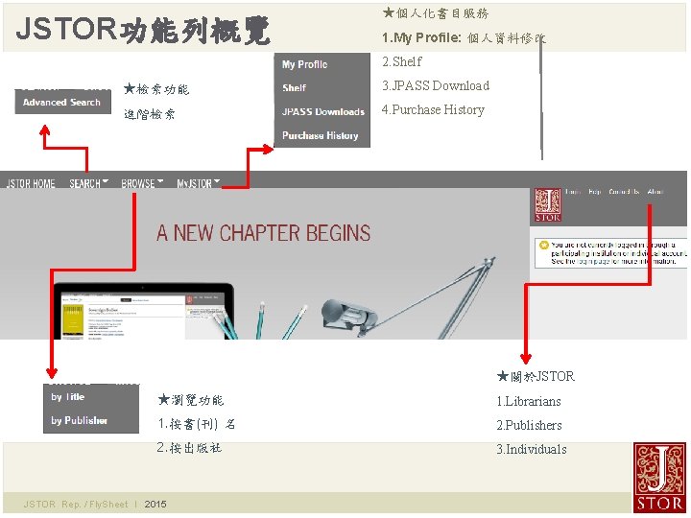Choose My Profile from the MyJSTOR menu
This screenshot has height=518, width=691.
point(305,65)
